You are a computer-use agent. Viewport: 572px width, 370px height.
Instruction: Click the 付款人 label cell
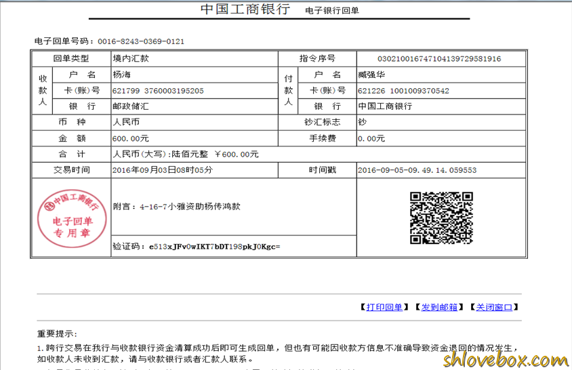click(x=288, y=90)
